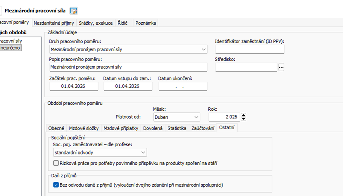
Task: Uncheck Bez odvodu daně z příjmů
Action: (56, 185)
